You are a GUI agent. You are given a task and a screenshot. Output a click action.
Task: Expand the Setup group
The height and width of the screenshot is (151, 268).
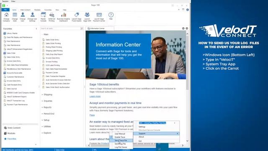(42, 120)
